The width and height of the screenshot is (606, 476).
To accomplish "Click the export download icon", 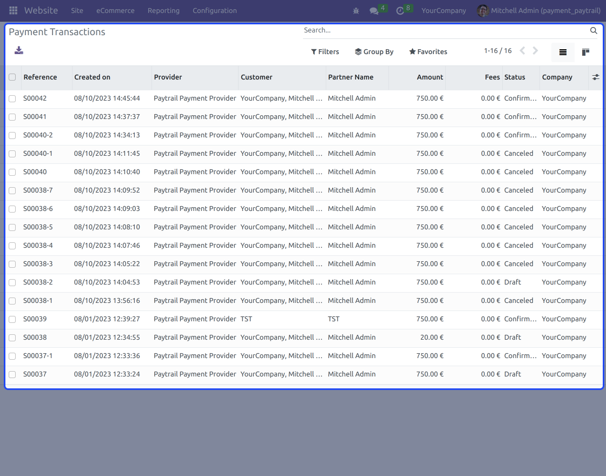I will (19, 51).
